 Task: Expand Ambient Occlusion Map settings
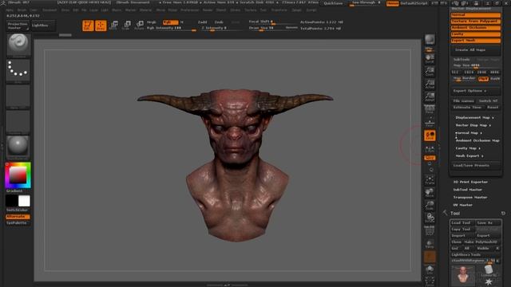point(477,140)
